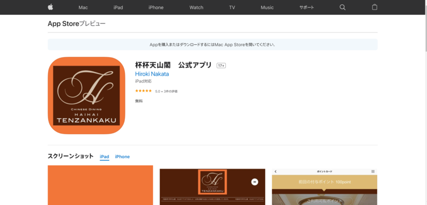
Task: Open the iPhone navigation item
Action: pos(156,7)
